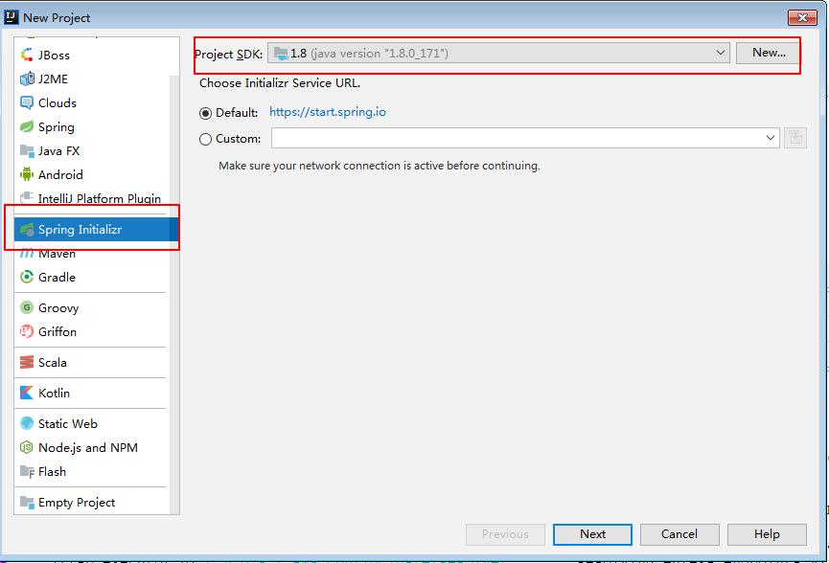The height and width of the screenshot is (563, 829).
Task: Click New... SDK button
Action: pos(769,53)
